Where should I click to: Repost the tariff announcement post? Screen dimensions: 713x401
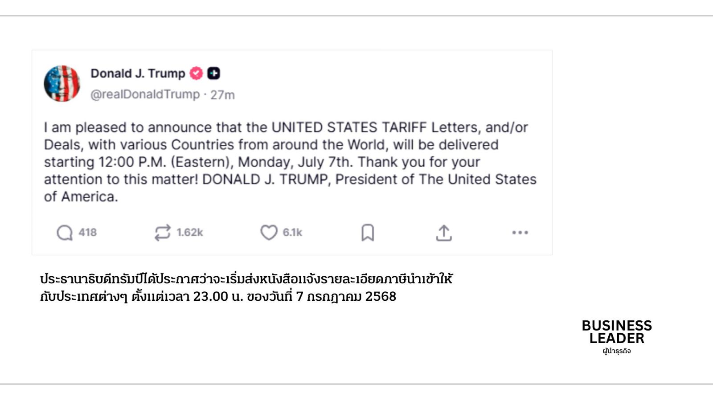click(x=162, y=233)
